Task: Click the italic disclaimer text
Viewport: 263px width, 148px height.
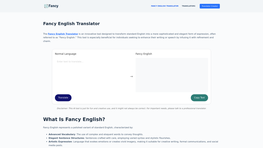Action: 131,109
